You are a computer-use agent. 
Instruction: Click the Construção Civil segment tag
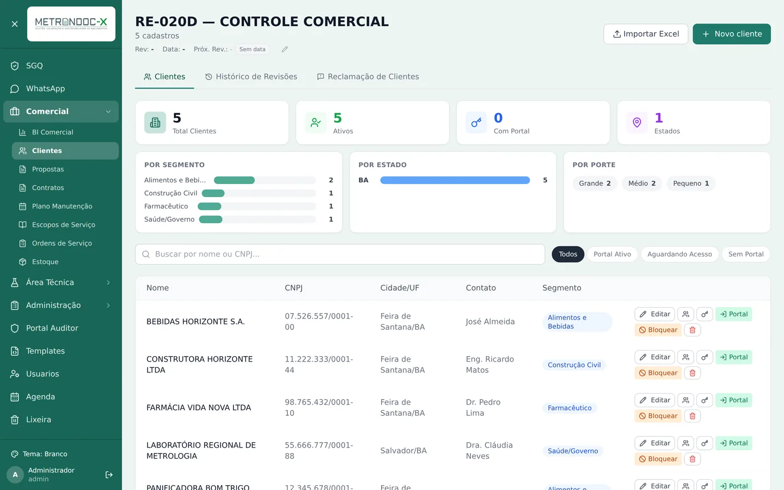click(574, 365)
